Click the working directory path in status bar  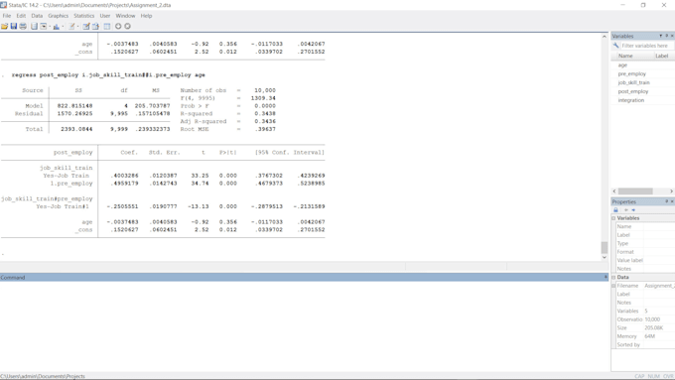pos(43,376)
